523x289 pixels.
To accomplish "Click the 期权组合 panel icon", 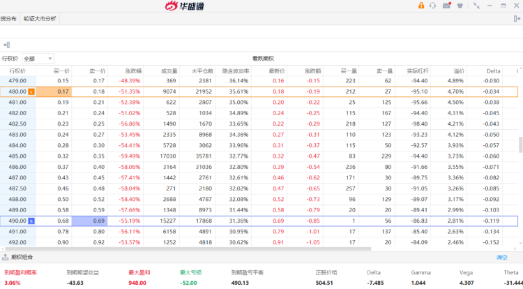I will click(5, 257).
